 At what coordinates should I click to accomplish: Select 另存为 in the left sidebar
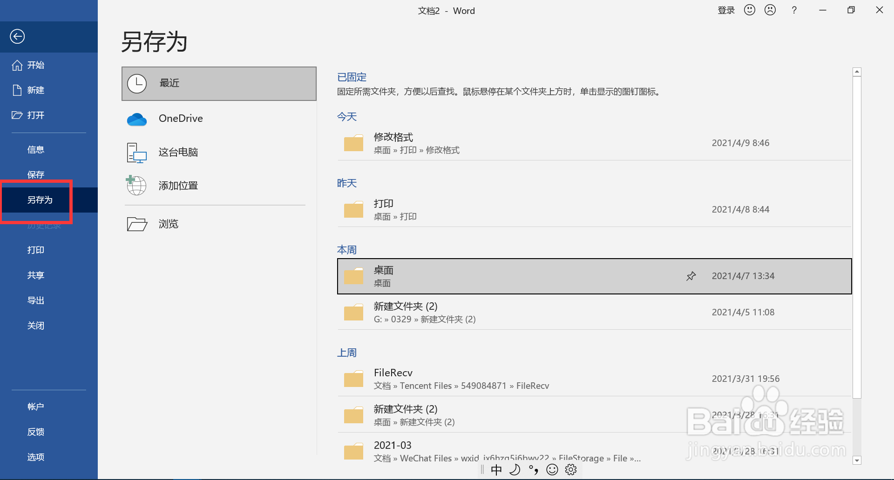pyautogui.click(x=49, y=200)
